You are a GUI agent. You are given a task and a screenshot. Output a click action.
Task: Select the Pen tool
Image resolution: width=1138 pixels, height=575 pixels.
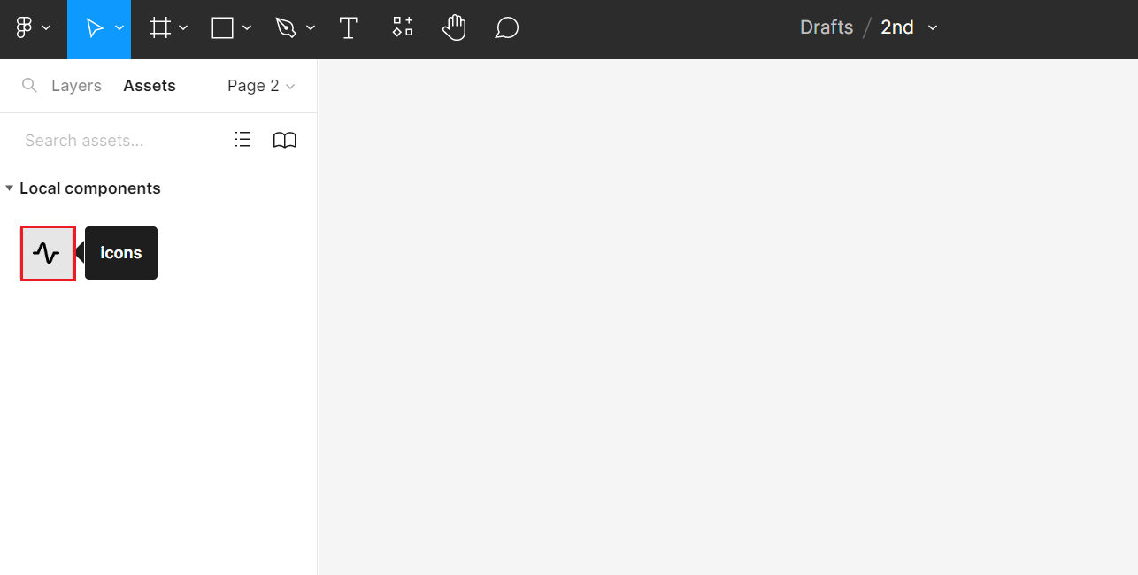(286, 28)
